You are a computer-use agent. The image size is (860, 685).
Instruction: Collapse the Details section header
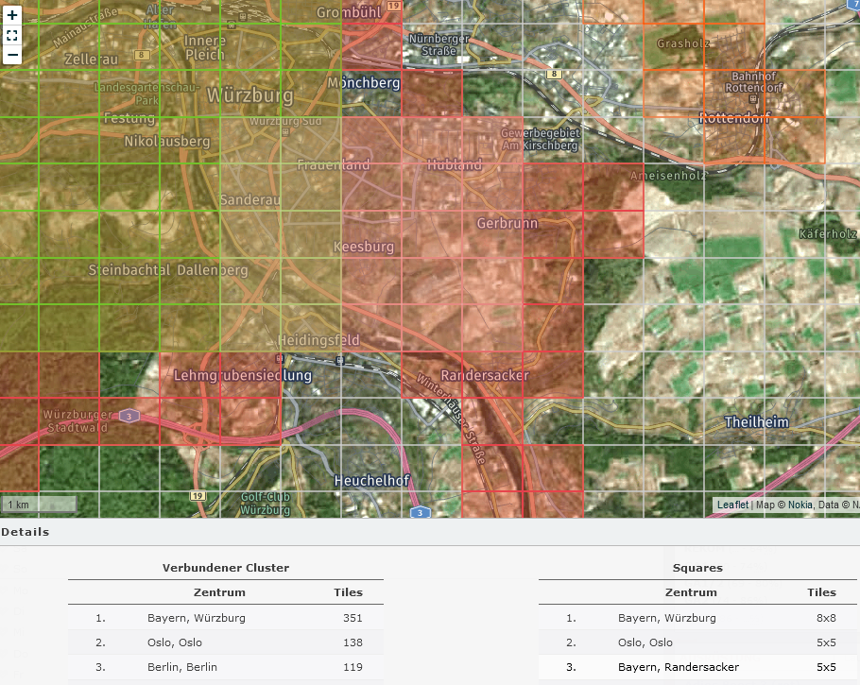[26, 532]
